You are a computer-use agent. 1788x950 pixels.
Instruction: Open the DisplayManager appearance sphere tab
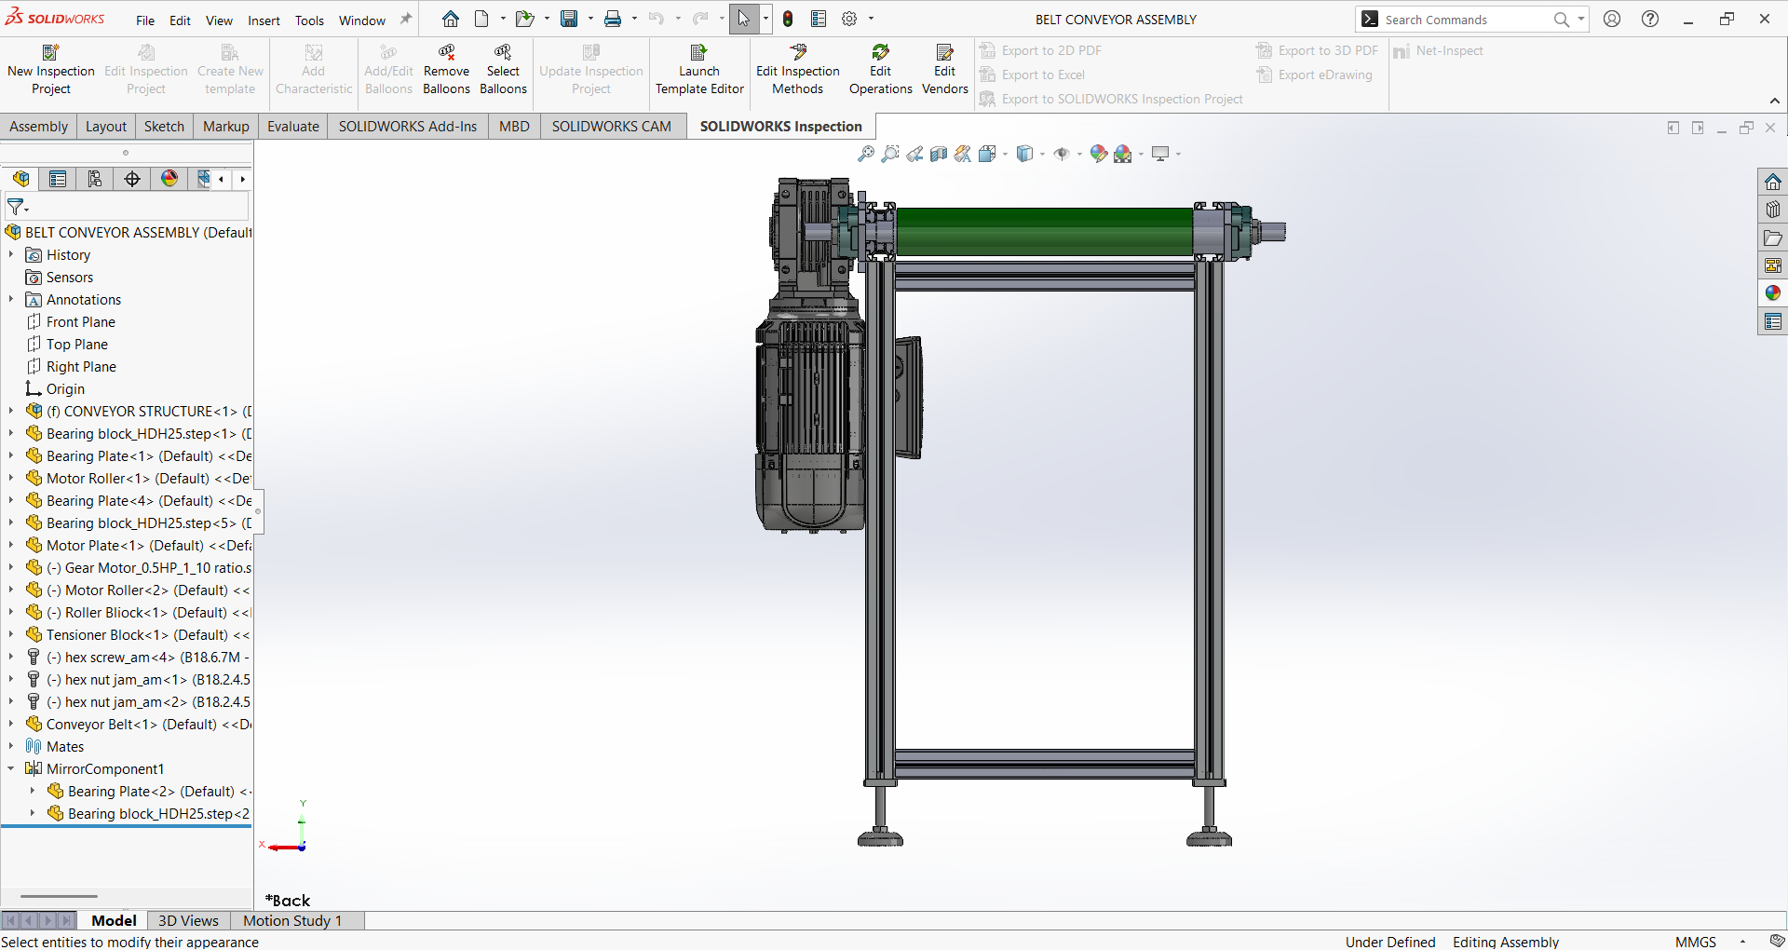[x=169, y=179]
